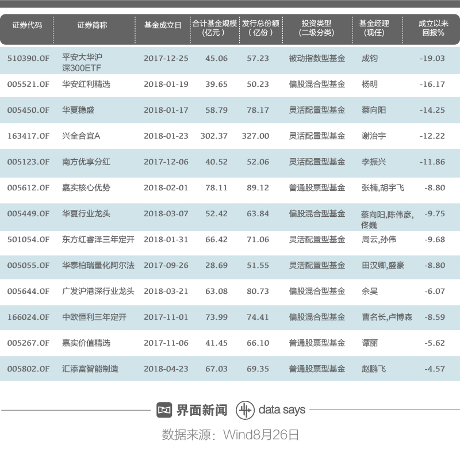Click fund name 南方优享分红
The width and height of the screenshot is (460, 452).
(86, 162)
